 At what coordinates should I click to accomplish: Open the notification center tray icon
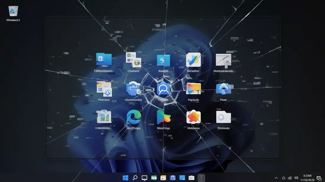point(319,178)
